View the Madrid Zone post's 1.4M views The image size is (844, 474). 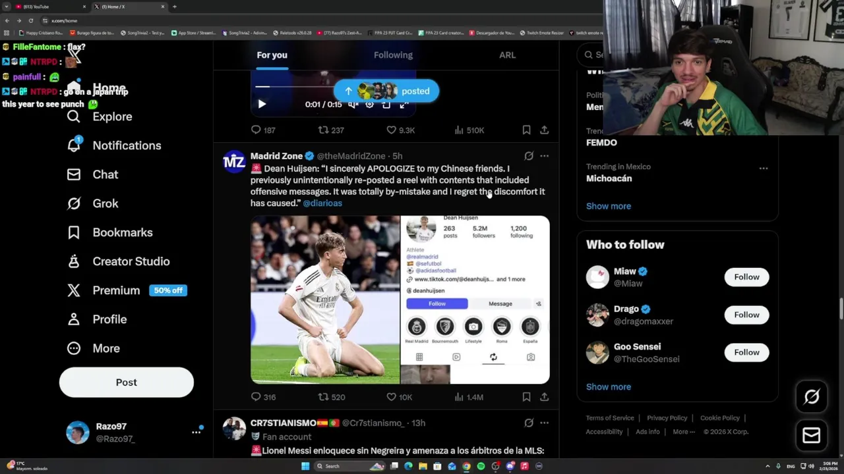pos(469,397)
